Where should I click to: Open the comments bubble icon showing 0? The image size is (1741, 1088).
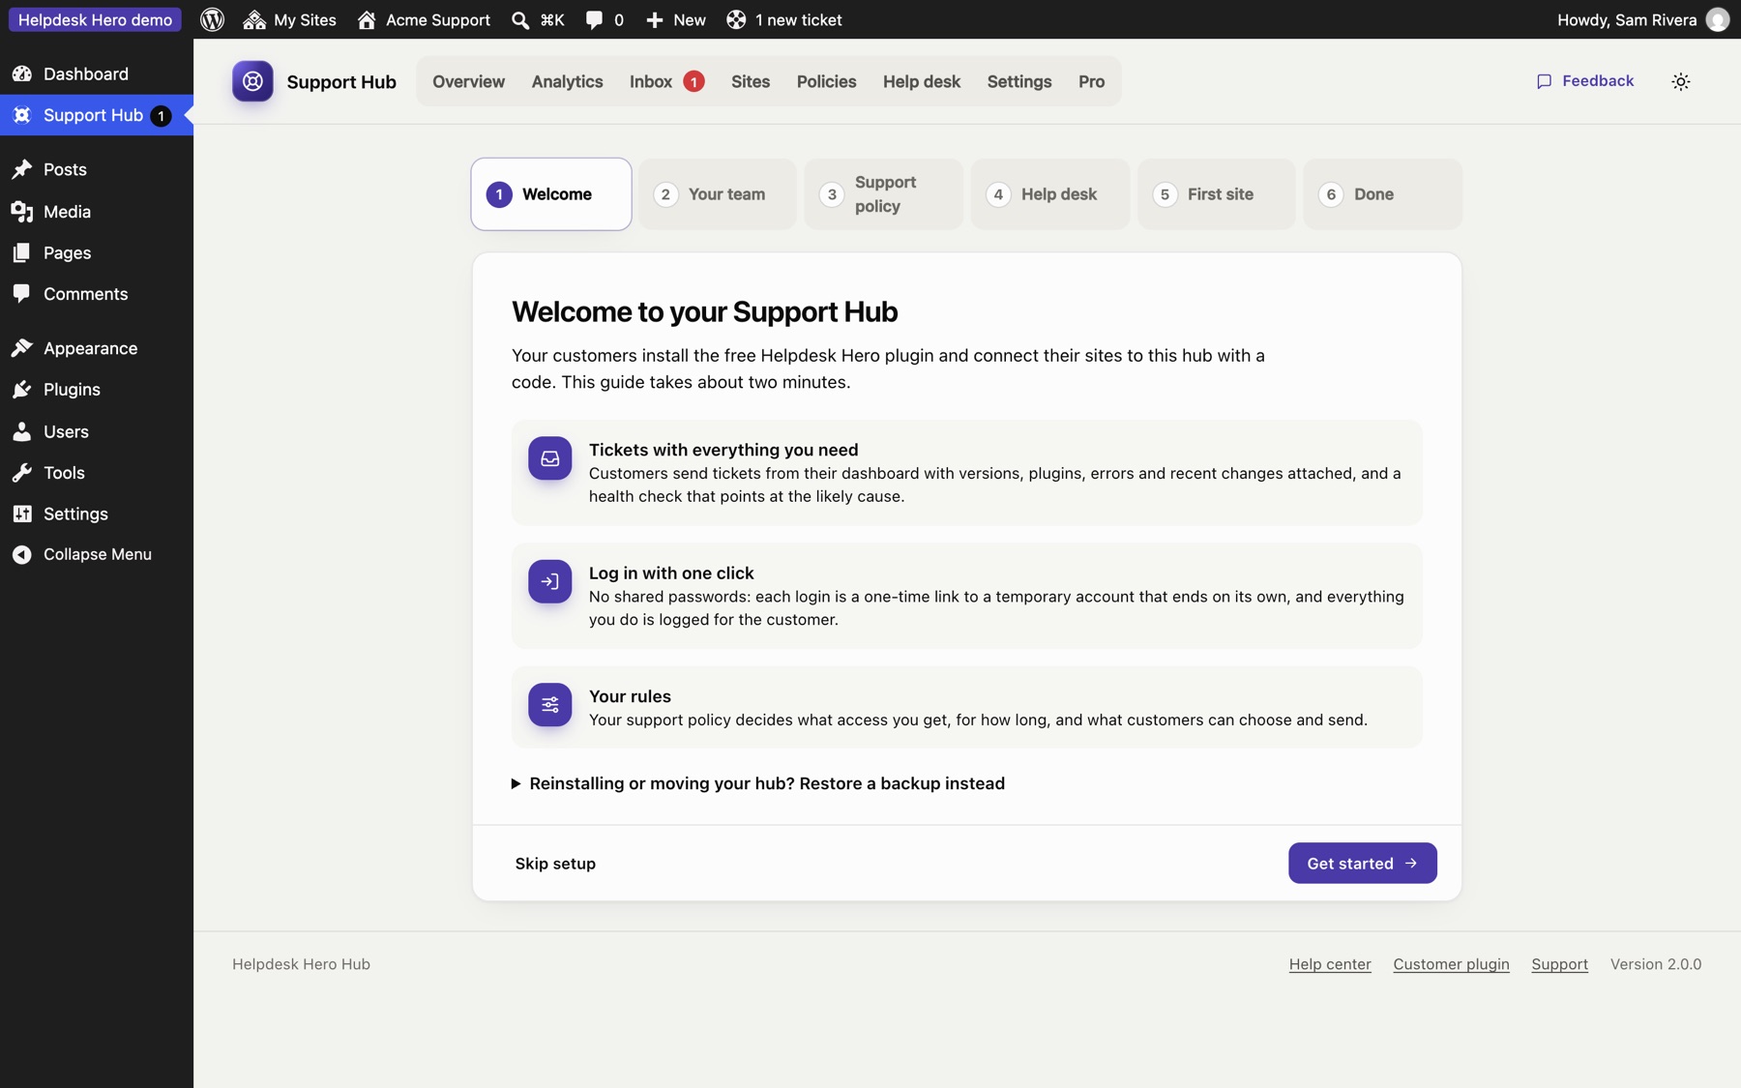click(x=605, y=19)
